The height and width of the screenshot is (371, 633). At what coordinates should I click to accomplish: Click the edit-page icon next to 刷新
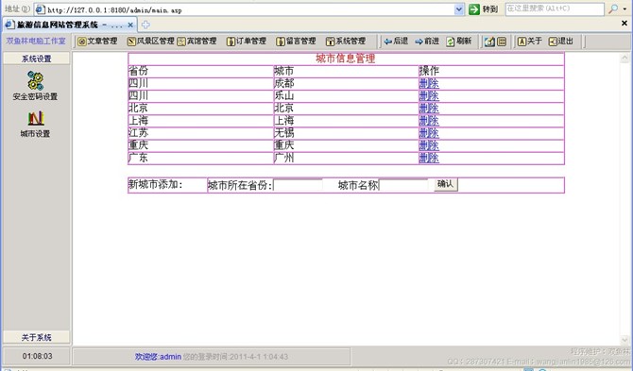tap(489, 42)
